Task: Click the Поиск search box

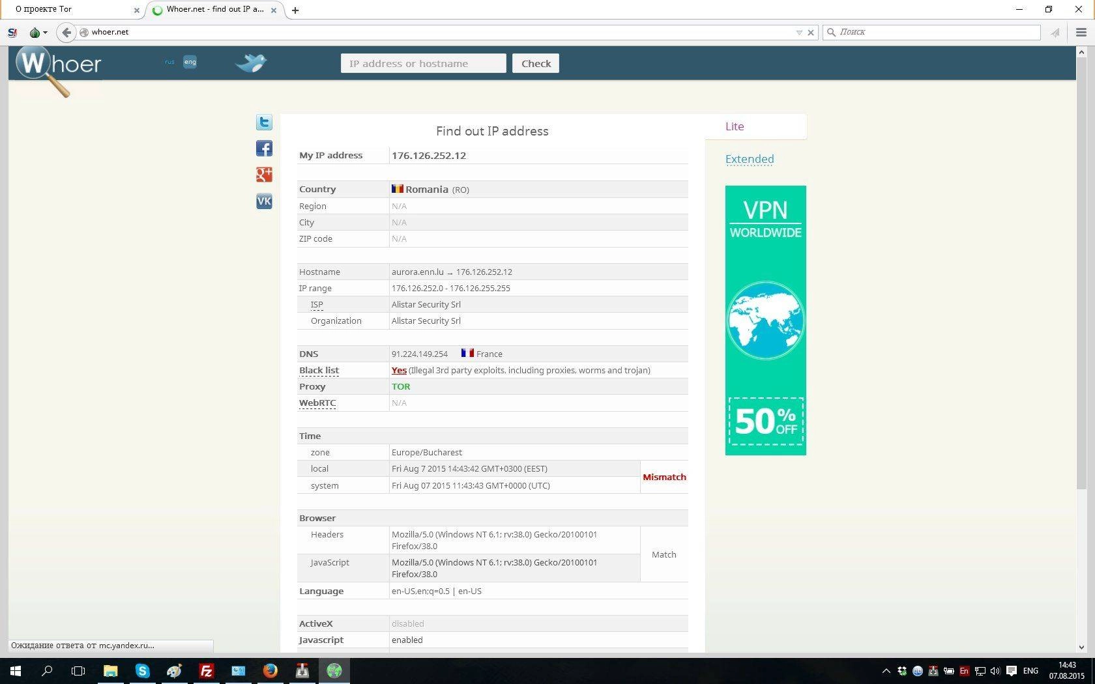Action: (932, 32)
